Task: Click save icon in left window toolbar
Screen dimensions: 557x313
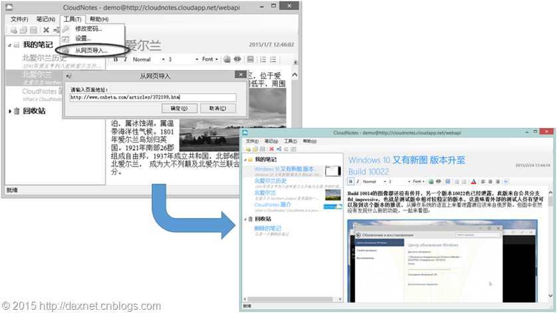Action: pyautogui.click(x=34, y=30)
